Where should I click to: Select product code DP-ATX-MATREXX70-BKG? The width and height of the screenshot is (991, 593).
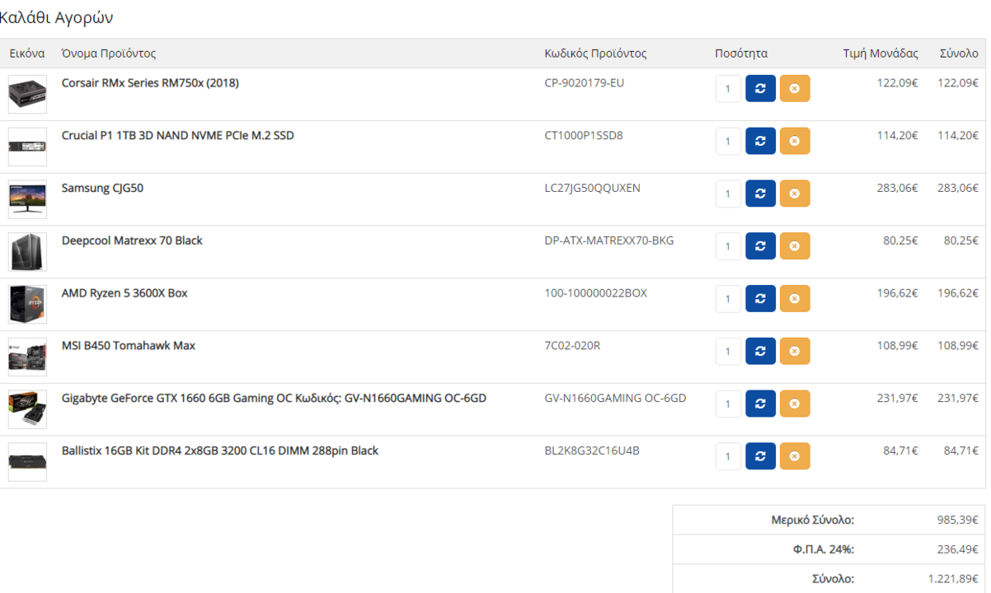coord(609,240)
